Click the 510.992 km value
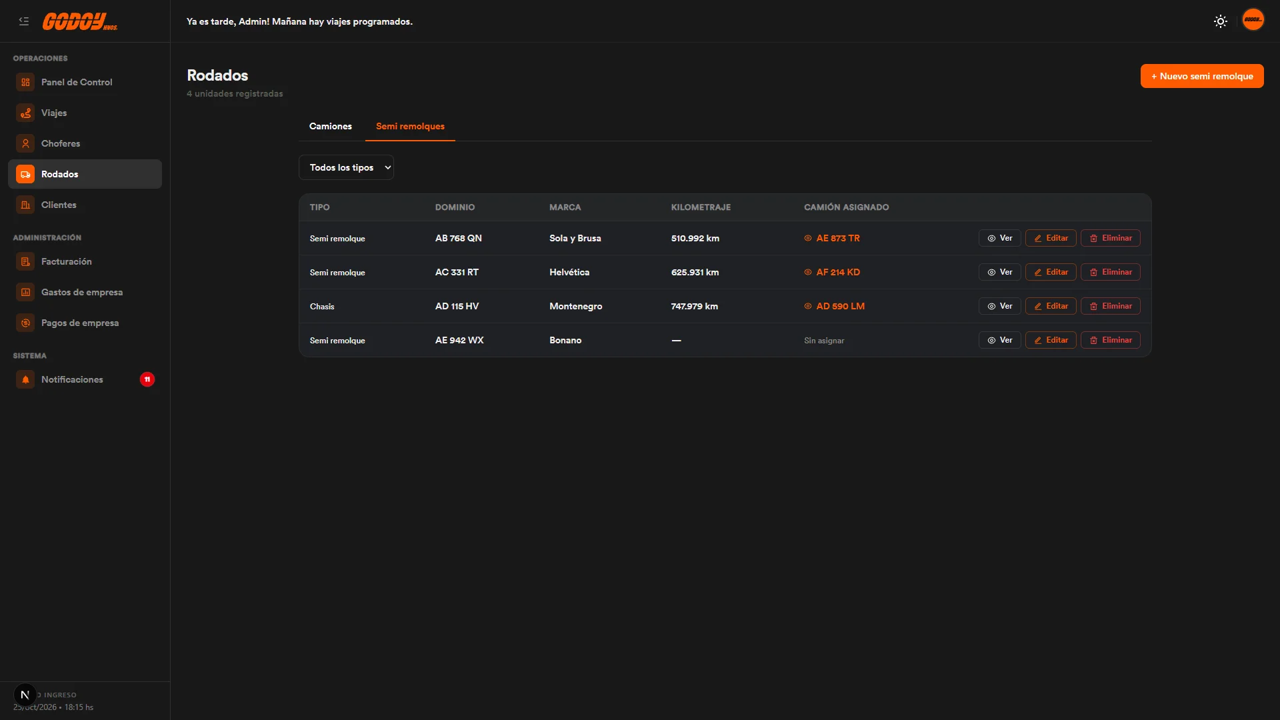 pyautogui.click(x=695, y=238)
